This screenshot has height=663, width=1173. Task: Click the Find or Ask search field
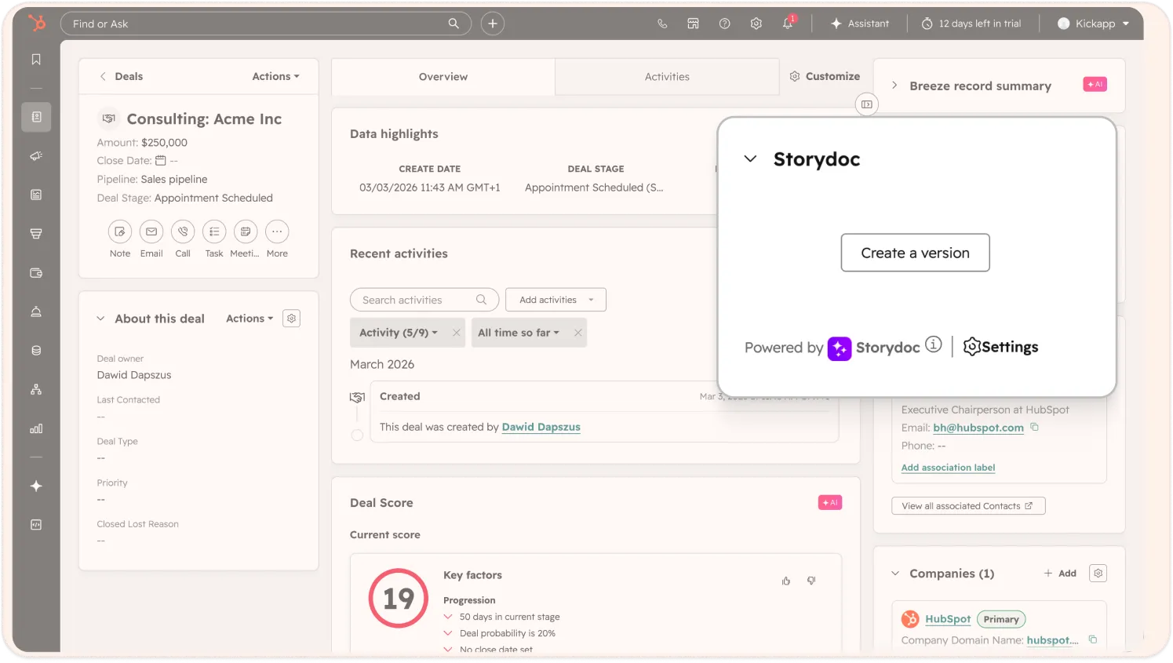coord(265,24)
